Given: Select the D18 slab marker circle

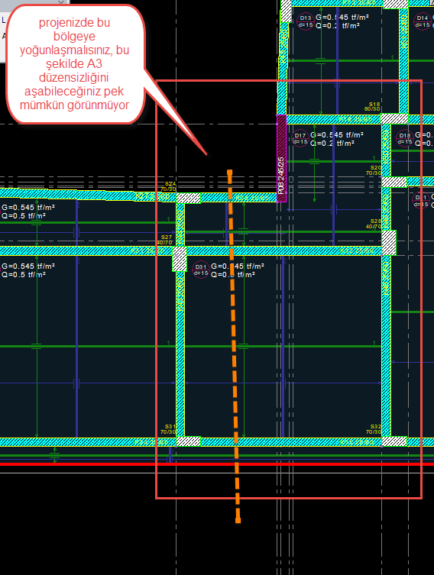Looking at the screenshot, I should 405,139.
